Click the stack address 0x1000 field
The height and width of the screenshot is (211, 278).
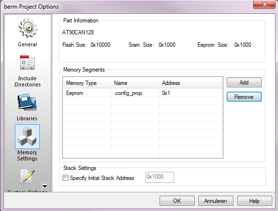(x=160, y=177)
